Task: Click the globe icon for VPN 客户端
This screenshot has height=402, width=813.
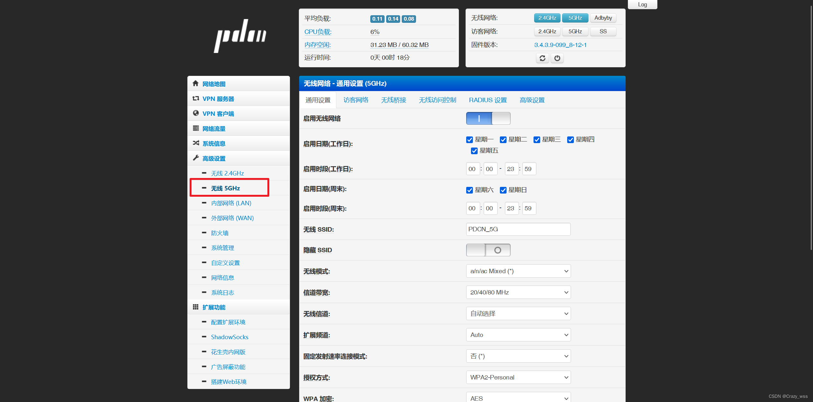Action: click(x=196, y=113)
